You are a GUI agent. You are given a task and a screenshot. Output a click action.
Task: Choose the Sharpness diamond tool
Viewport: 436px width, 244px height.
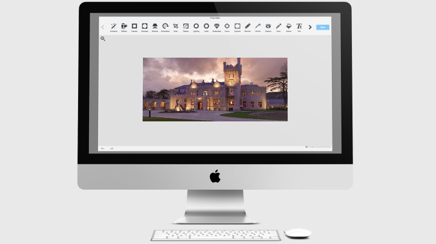tap(217, 27)
